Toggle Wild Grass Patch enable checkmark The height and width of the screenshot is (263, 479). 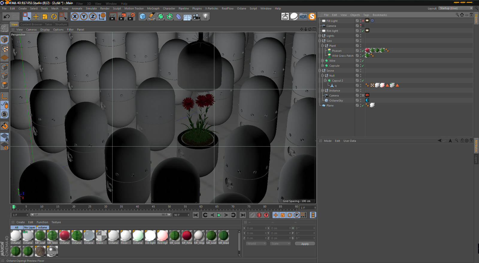363,56
